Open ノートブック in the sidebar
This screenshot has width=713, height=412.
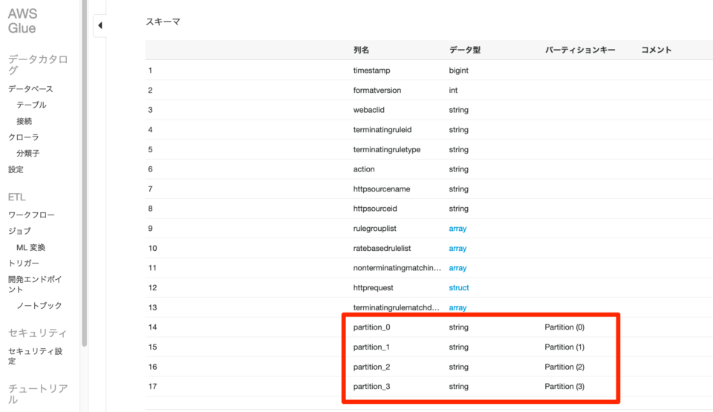pyautogui.click(x=39, y=306)
